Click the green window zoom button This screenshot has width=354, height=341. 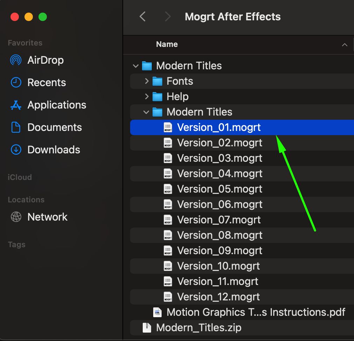[x=43, y=17]
